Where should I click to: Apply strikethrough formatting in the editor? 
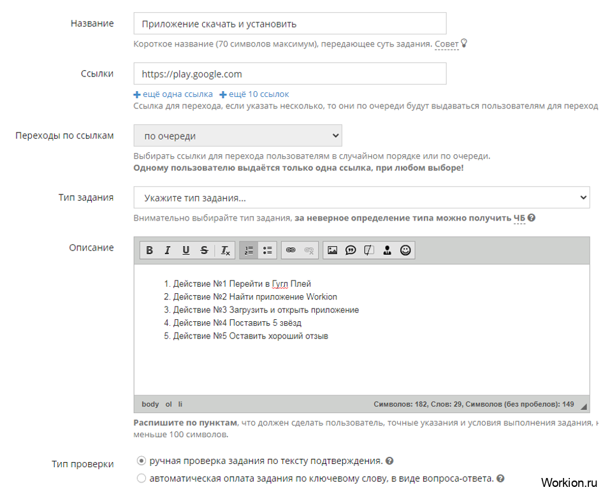point(204,250)
